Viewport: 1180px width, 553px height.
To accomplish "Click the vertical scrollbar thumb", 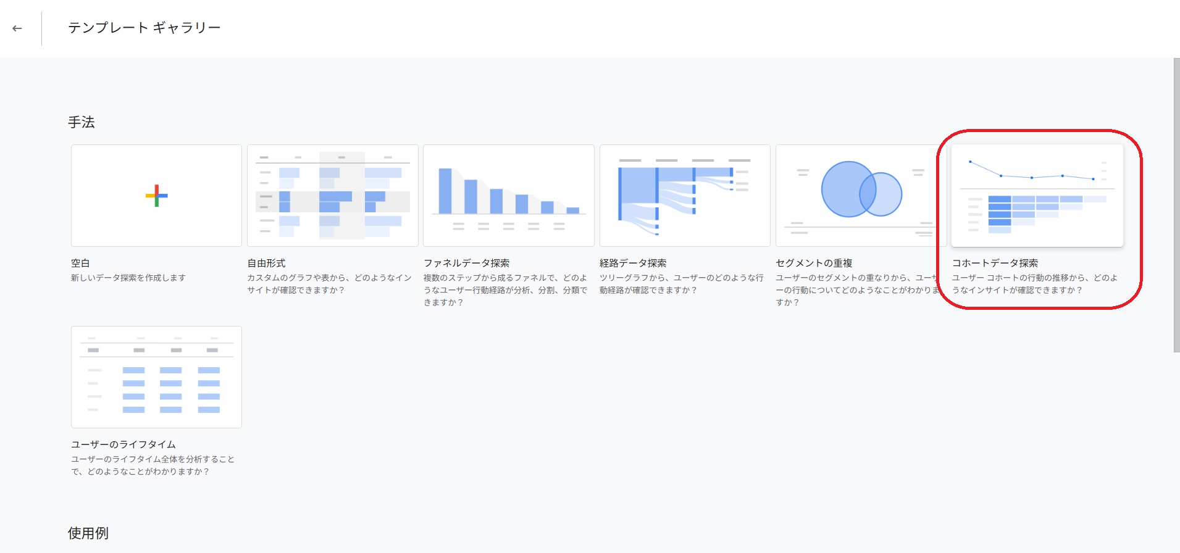I will [1176, 206].
